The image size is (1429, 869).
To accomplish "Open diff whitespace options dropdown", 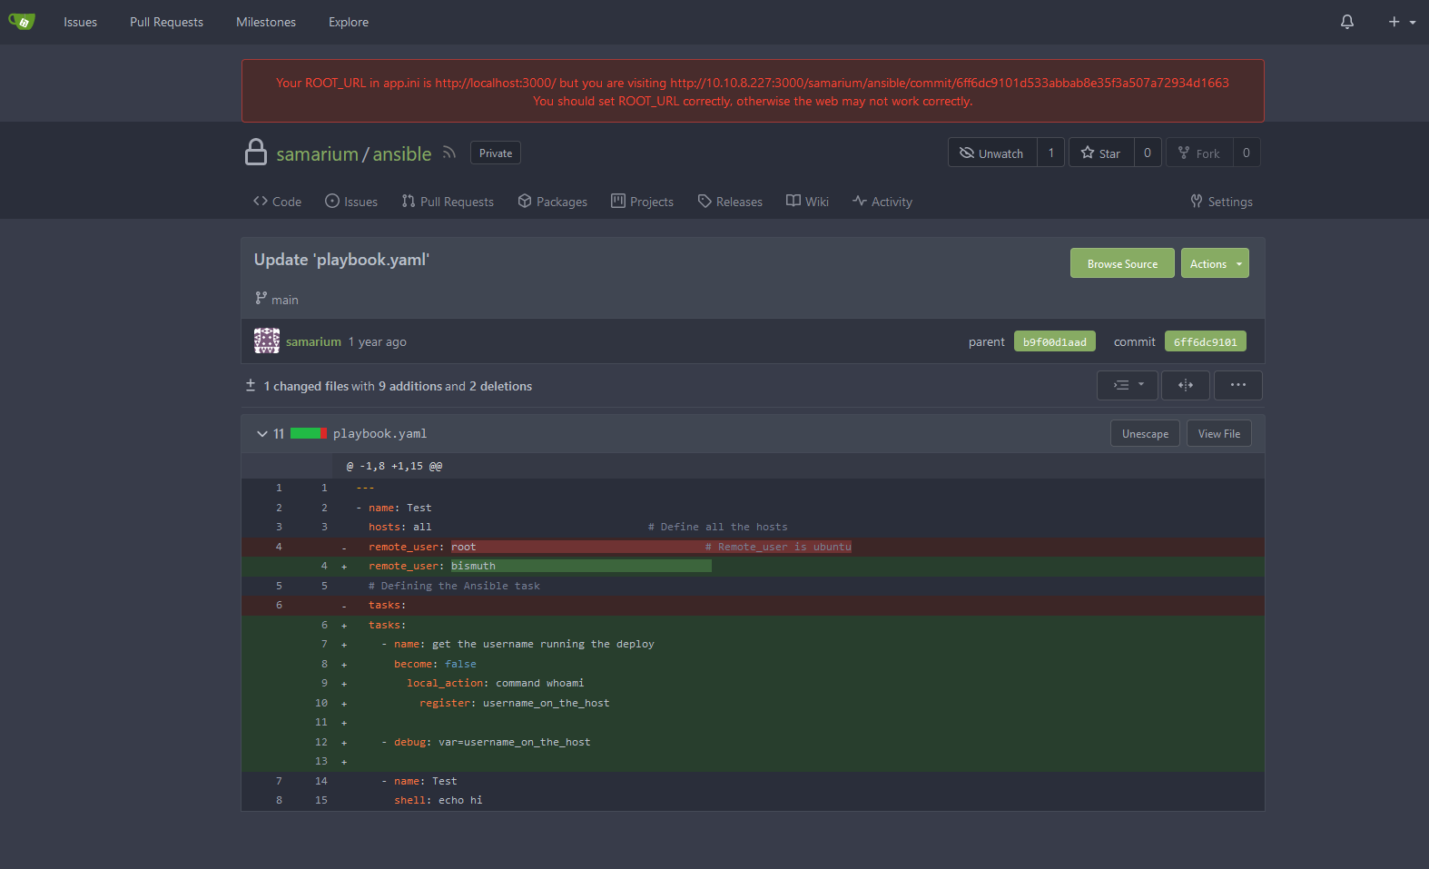I will pyautogui.click(x=1128, y=385).
